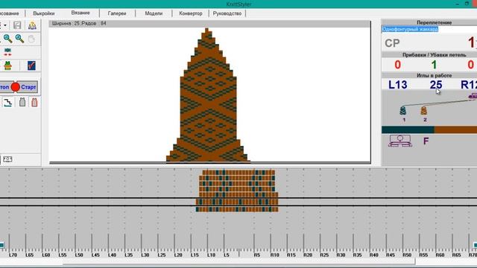The height and width of the screenshot is (268, 477).
Task: Click the red-outlined tank top garment icon
Action: point(34,102)
